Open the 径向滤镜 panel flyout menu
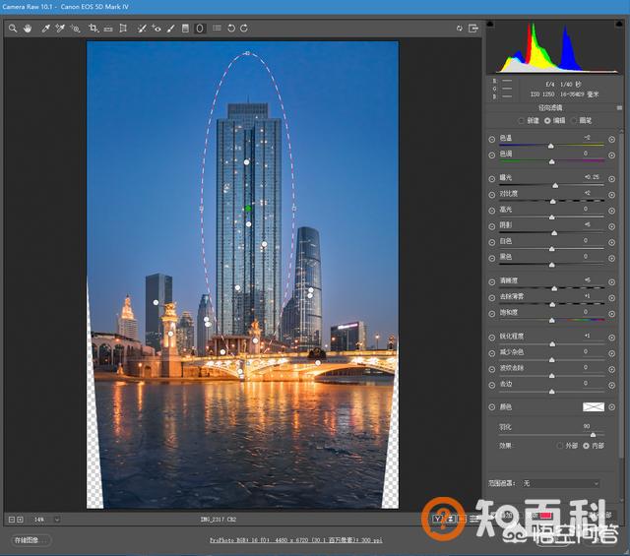The width and height of the screenshot is (630, 556). pyautogui.click(x=619, y=107)
